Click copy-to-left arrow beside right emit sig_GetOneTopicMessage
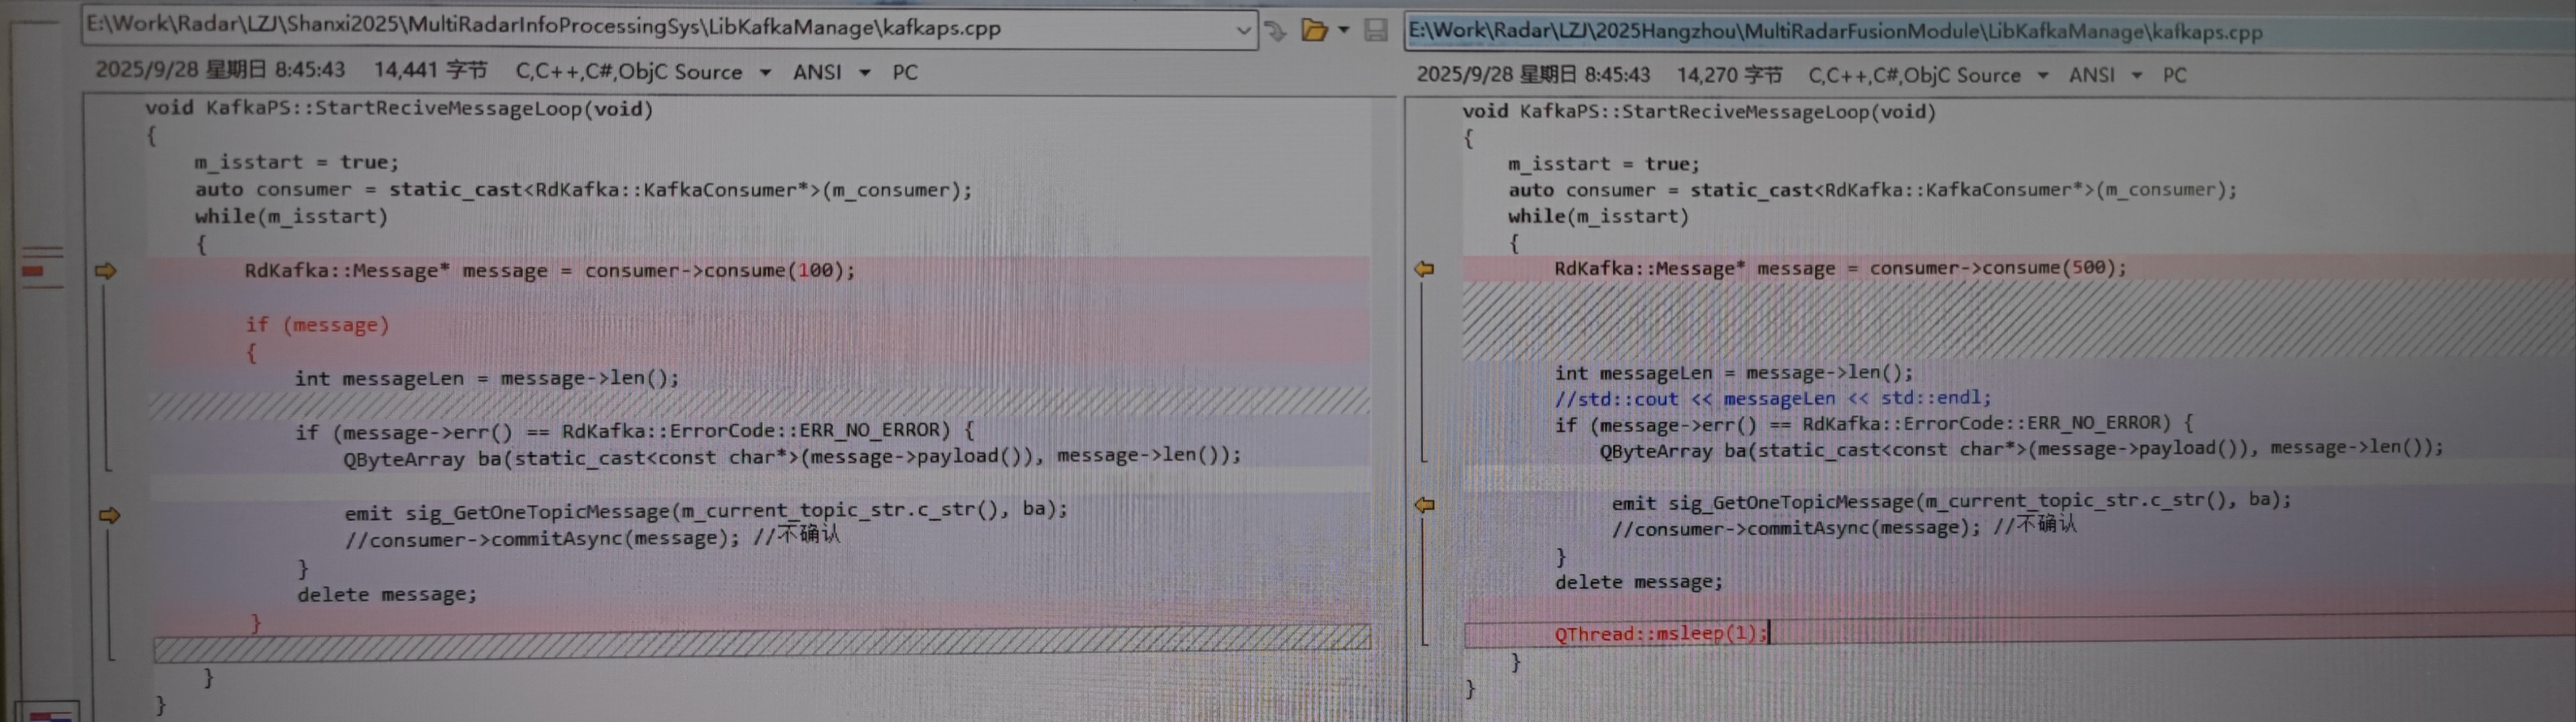 [x=1425, y=505]
